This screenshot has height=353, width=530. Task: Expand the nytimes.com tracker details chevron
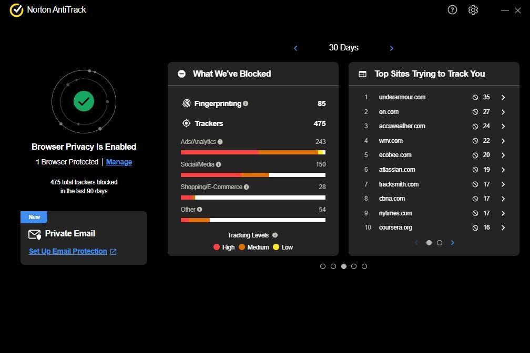pyautogui.click(x=503, y=213)
